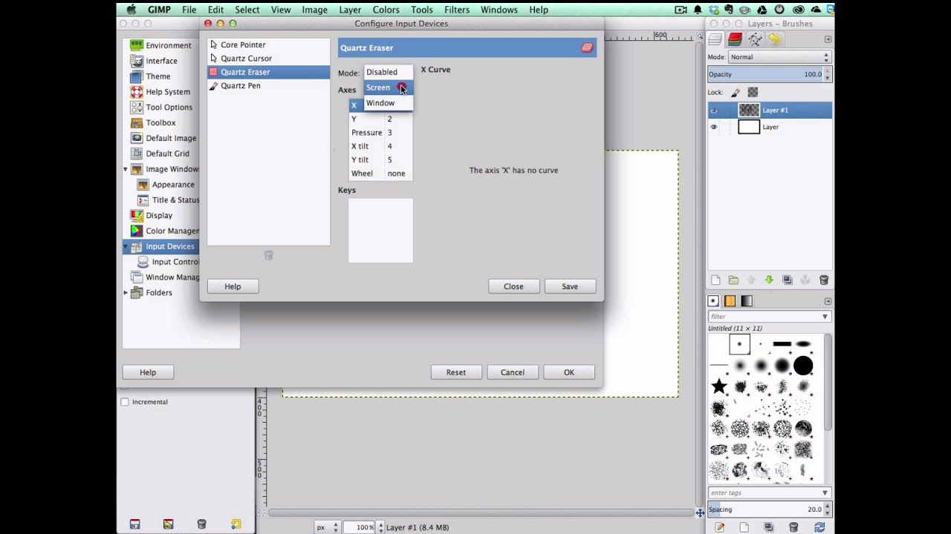This screenshot has height=534, width=951.
Task: Reset tool options with the yellow icon
Action: click(236, 524)
